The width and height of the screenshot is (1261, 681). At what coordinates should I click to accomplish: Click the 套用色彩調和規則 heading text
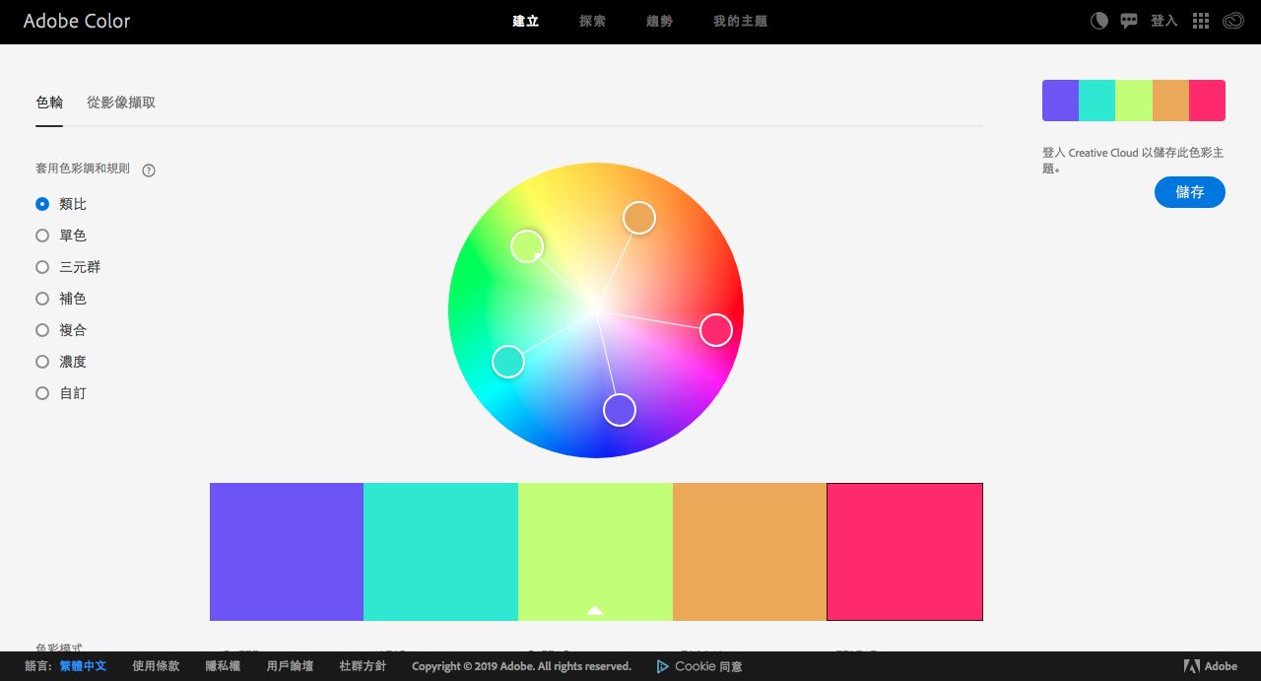(83, 169)
